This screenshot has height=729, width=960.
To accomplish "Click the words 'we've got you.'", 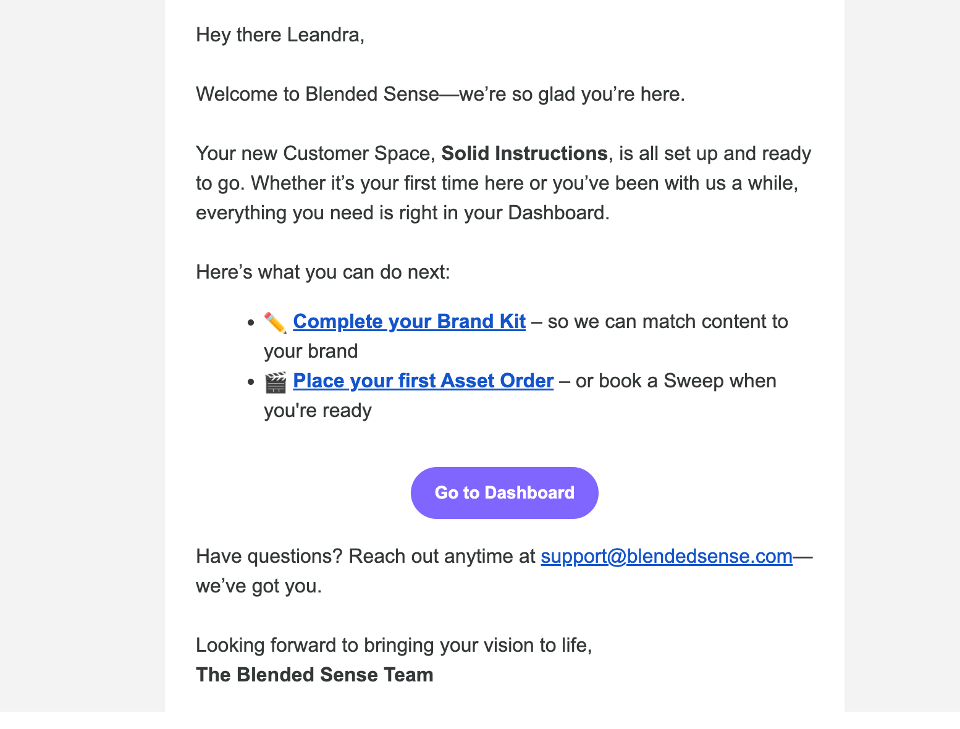I will (259, 586).
